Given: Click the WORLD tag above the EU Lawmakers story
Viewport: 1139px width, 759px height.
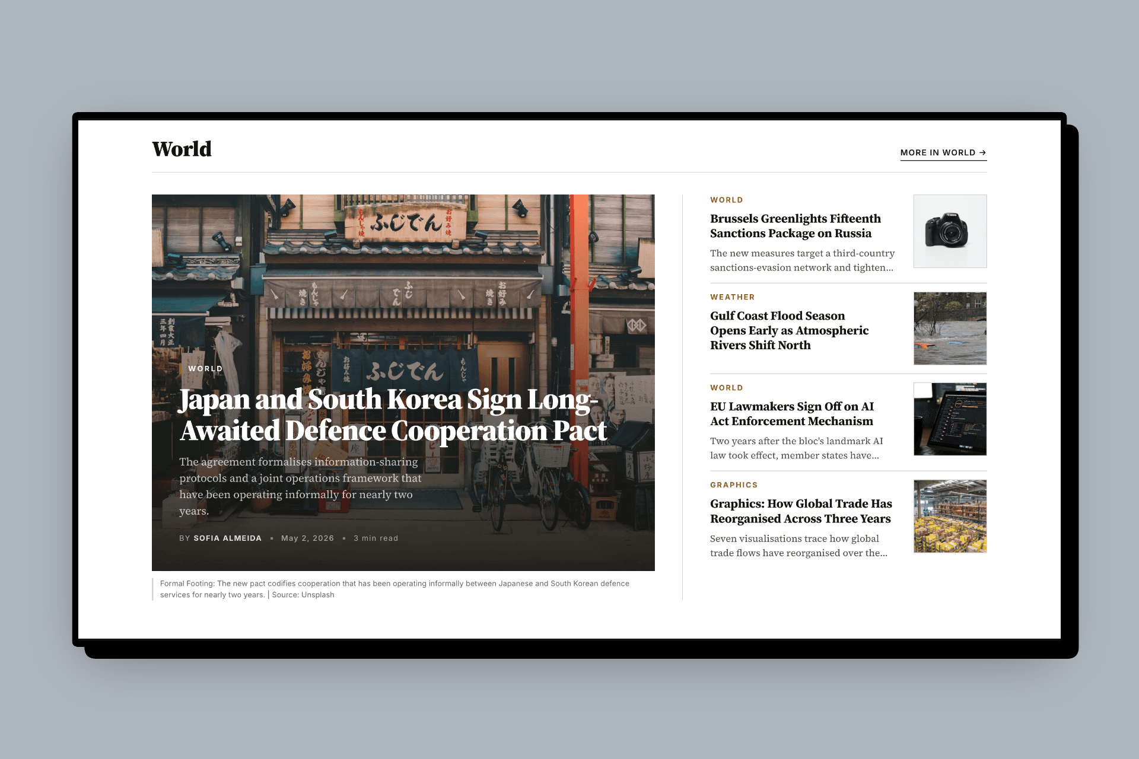Looking at the screenshot, I should tap(726, 388).
